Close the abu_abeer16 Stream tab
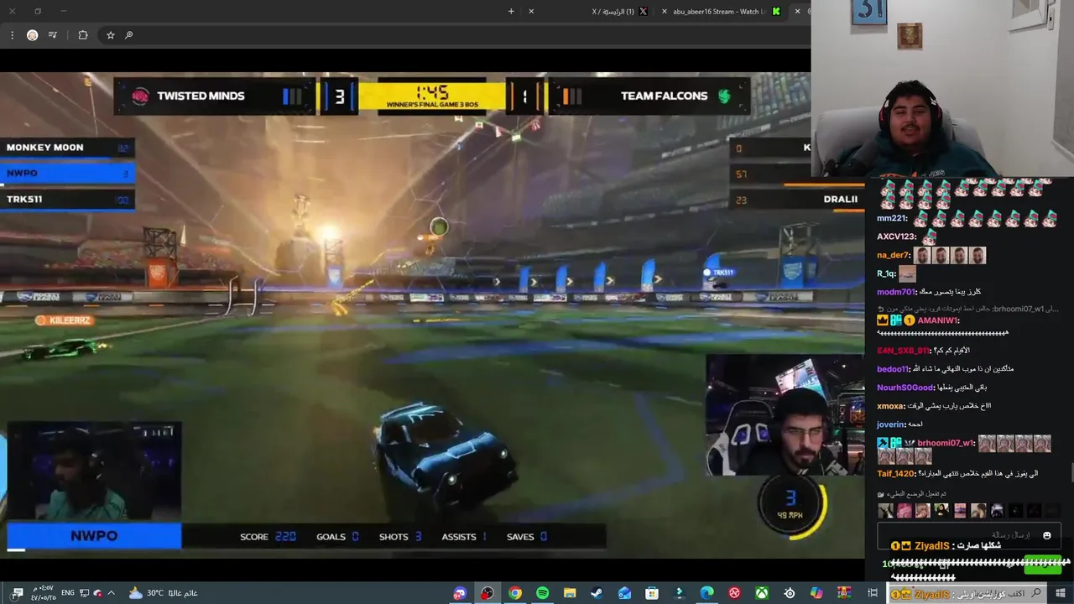Viewport: 1074px width, 604px height. tap(665, 12)
